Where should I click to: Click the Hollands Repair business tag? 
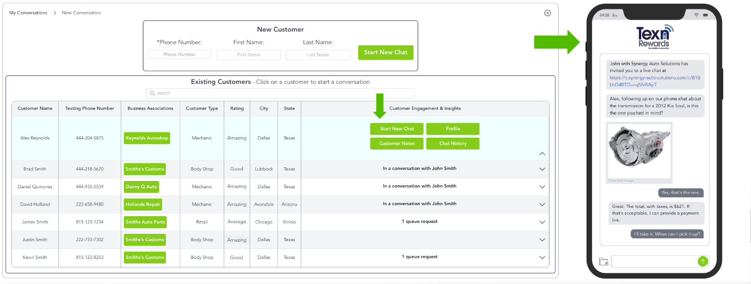(x=143, y=205)
